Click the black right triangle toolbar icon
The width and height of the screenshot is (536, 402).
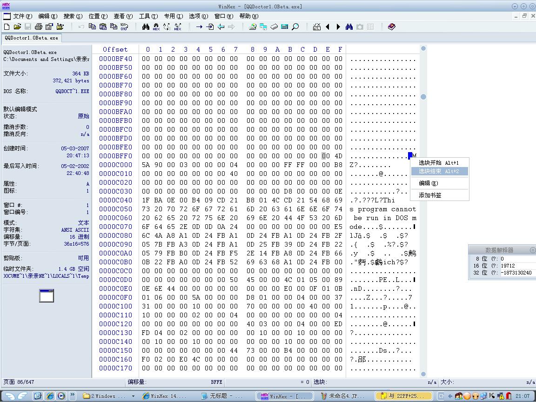pyautogui.click(x=338, y=27)
